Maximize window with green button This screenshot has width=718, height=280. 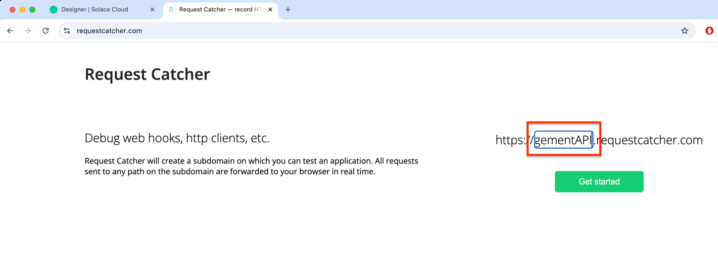[x=32, y=9]
